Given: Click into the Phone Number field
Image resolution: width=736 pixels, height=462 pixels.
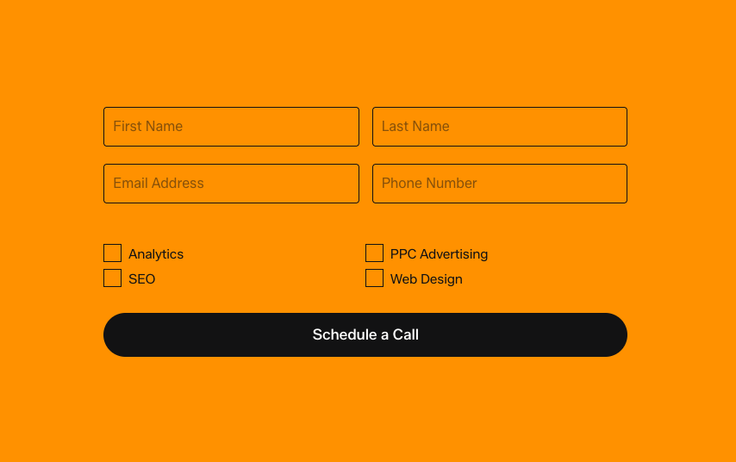Looking at the screenshot, I should [x=499, y=184].
